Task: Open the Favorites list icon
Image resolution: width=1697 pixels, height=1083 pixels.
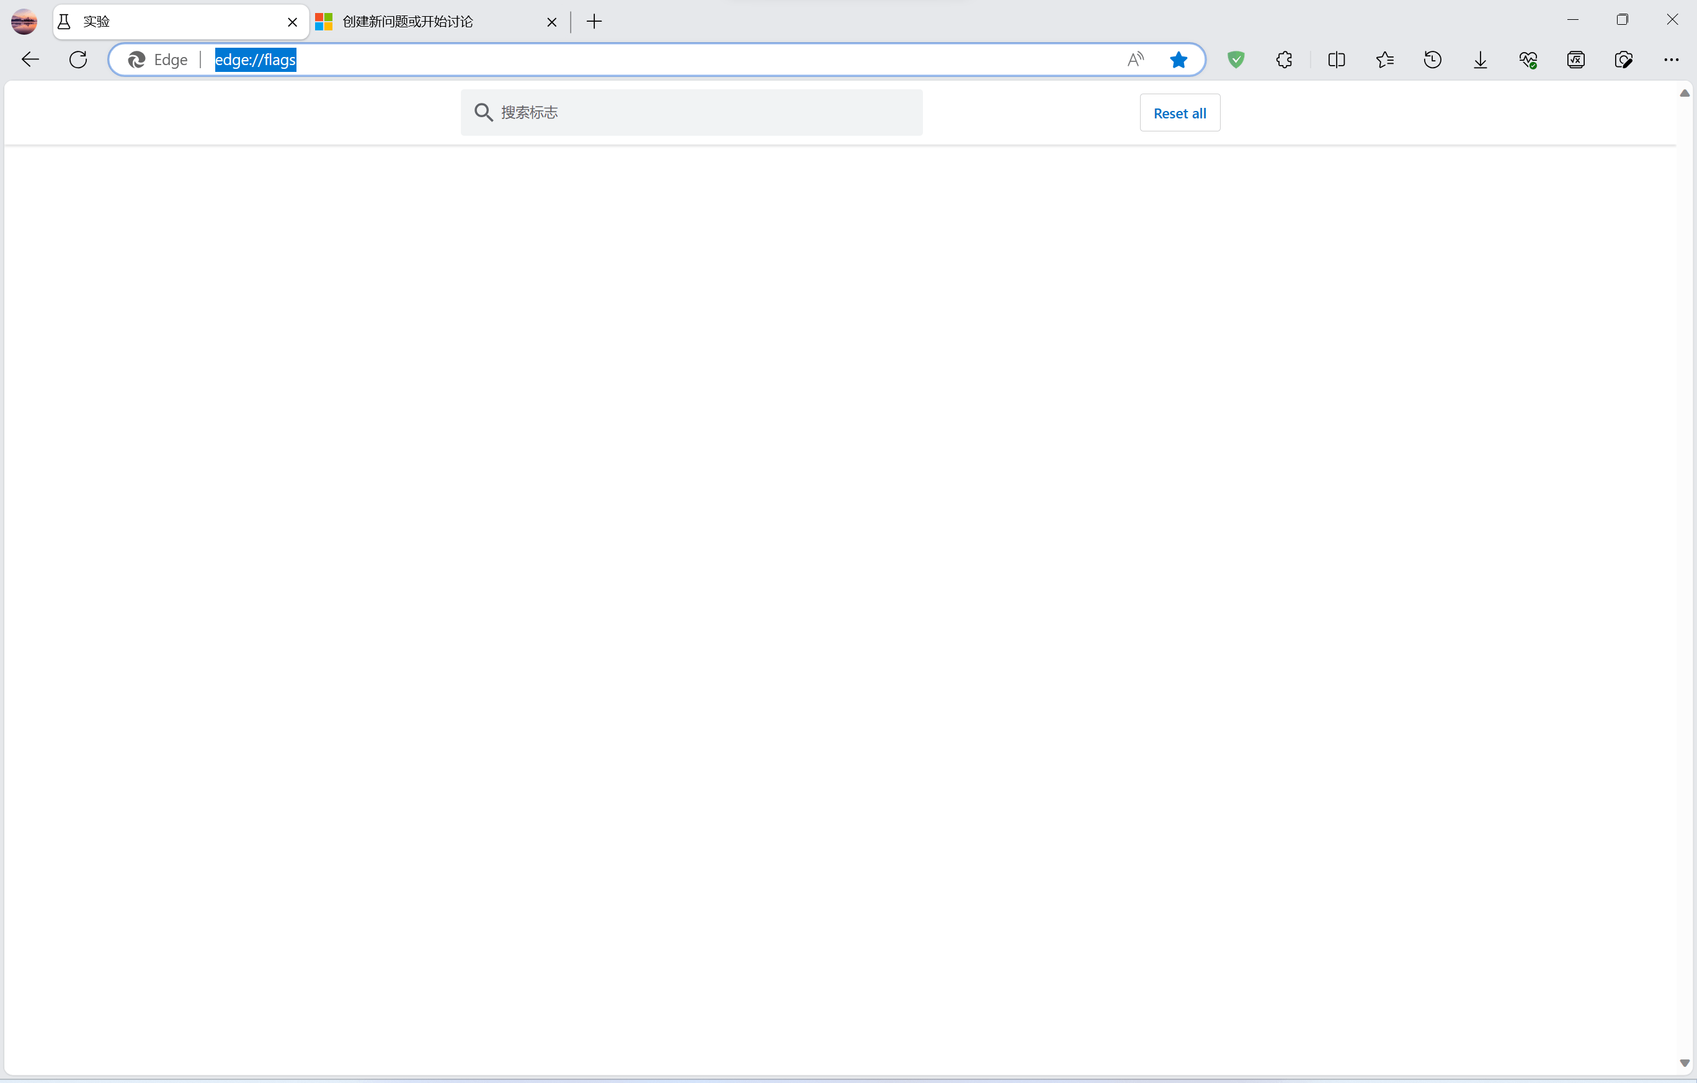Action: coord(1385,60)
